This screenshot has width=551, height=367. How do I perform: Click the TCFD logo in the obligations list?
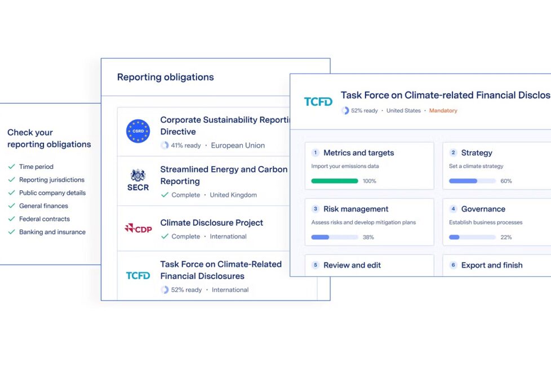[138, 276]
